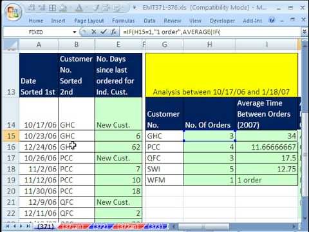The image size is (309, 232).
Task: Select cell with date 12/11/06
Action: (39, 213)
